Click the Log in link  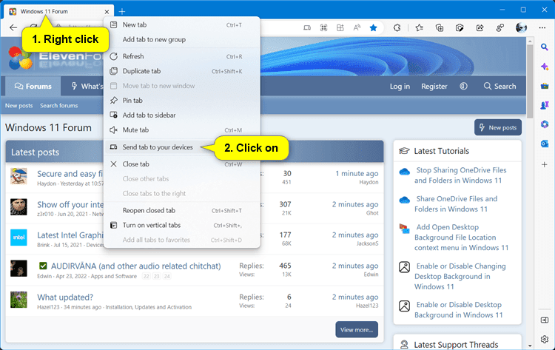[400, 87]
